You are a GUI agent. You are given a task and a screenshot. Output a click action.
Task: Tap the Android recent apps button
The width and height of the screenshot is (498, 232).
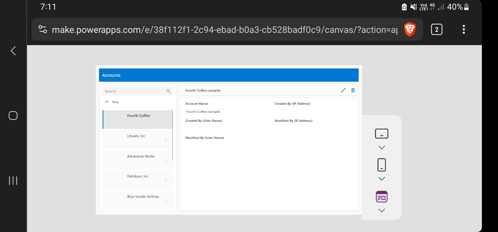point(13,180)
